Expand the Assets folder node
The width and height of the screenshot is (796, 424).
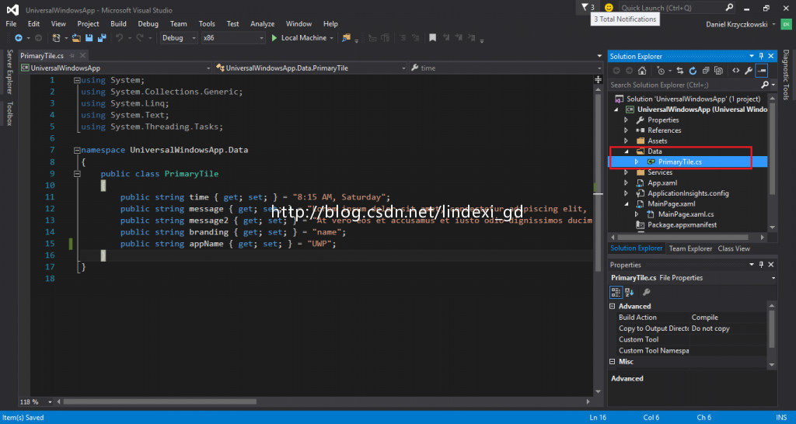626,141
